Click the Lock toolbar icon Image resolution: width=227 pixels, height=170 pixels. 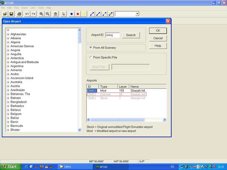[x=56, y=14]
